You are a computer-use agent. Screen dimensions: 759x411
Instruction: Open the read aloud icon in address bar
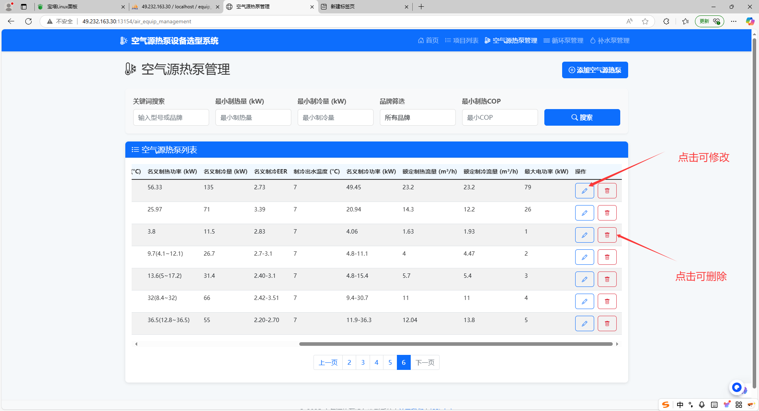(x=629, y=21)
